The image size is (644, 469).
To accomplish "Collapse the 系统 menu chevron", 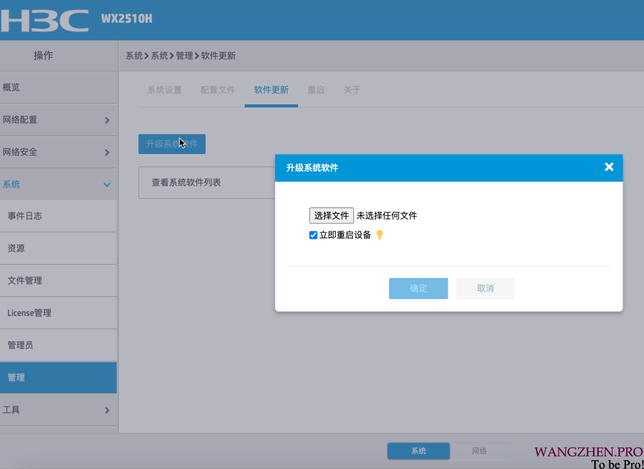I will tap(107, 185).
